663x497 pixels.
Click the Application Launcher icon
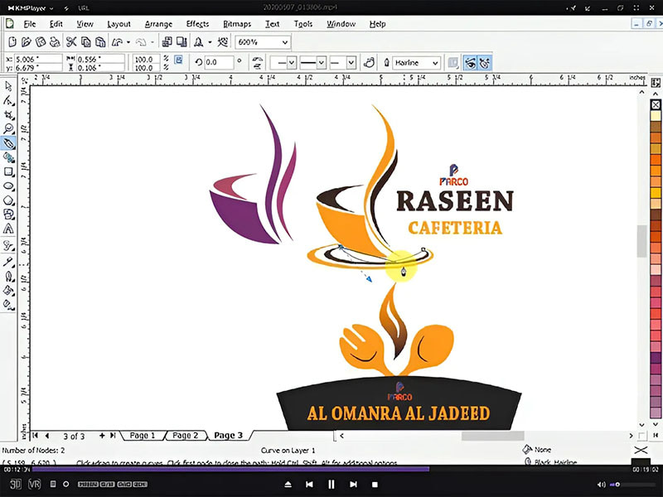pos(198,41)
